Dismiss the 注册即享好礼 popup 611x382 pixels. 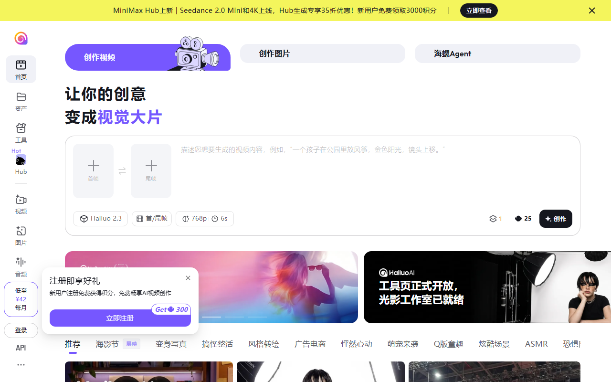coord(188,278)
